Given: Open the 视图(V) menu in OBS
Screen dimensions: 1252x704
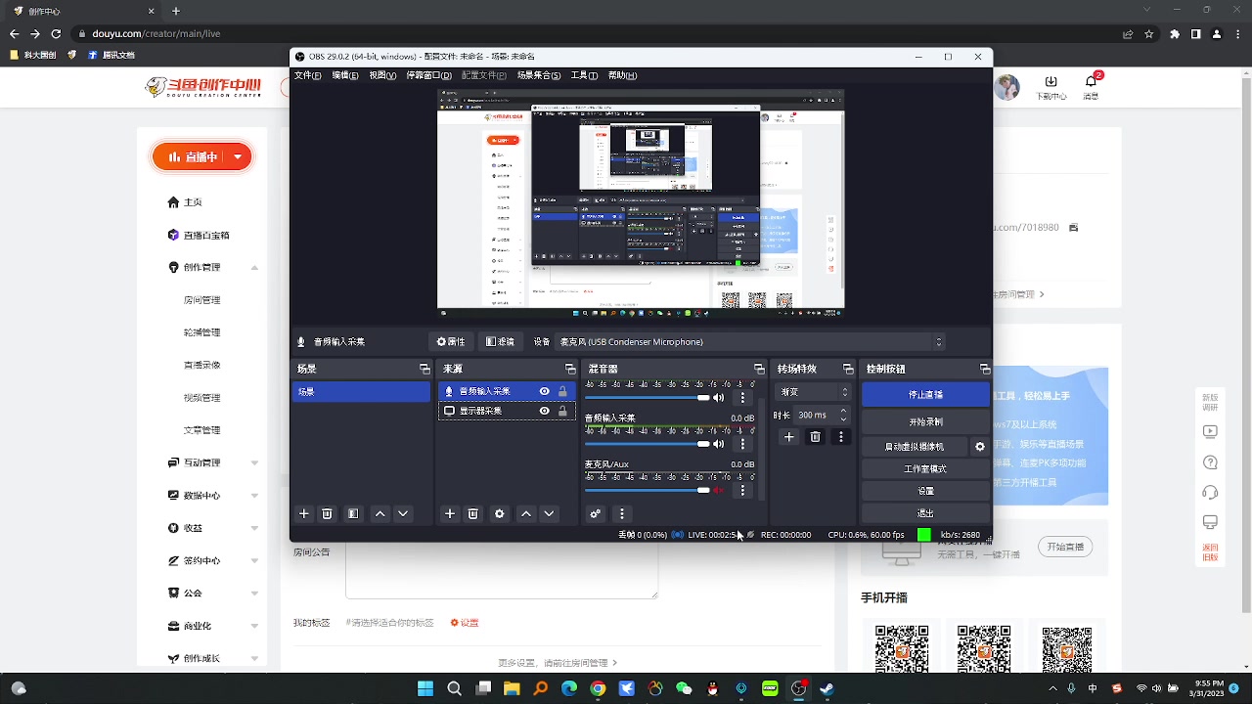Looking at the screenshot, I should 382,75.
